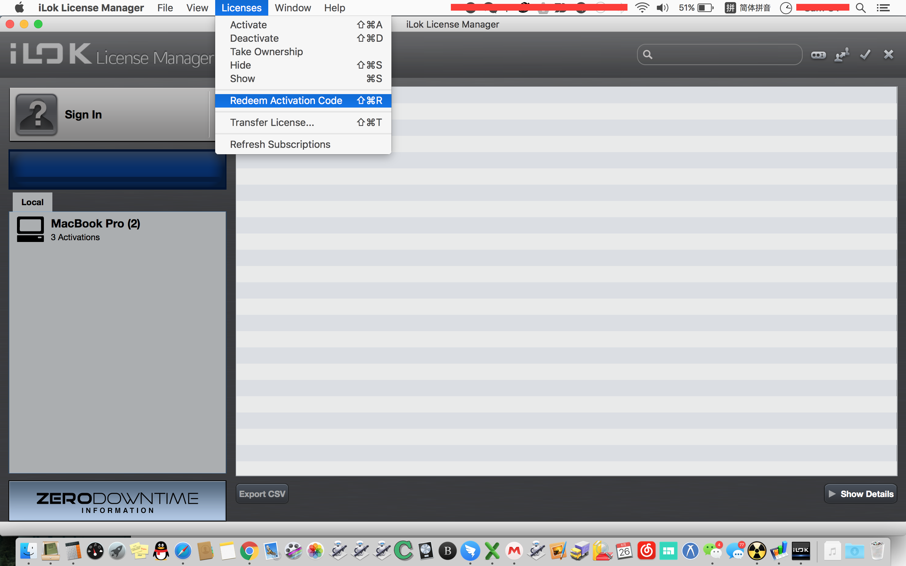Choose Redeem Activation Code menu item

(x=303, y=100)
